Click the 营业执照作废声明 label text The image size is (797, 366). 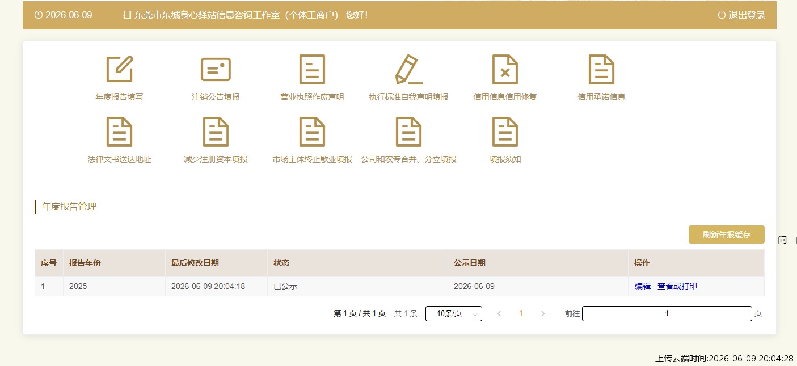pyautogui.click(x=312, y=97)
